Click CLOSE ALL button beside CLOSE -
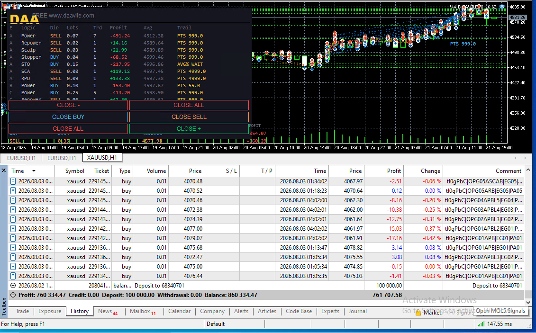 [x=189, y=105]
